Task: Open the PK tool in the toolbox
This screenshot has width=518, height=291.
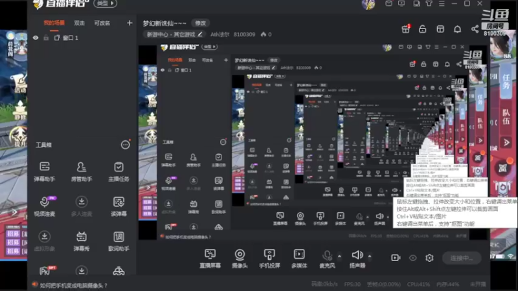Action: tap(46, 270)
